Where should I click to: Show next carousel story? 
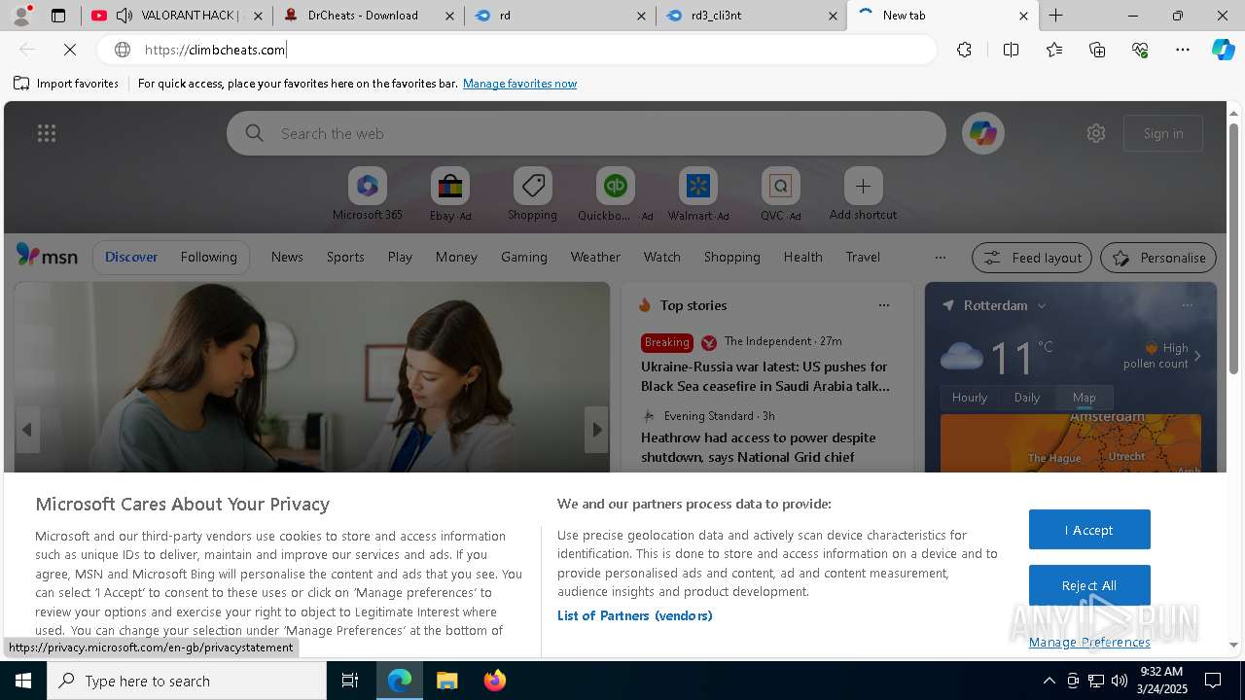click(x=596, y=430)
